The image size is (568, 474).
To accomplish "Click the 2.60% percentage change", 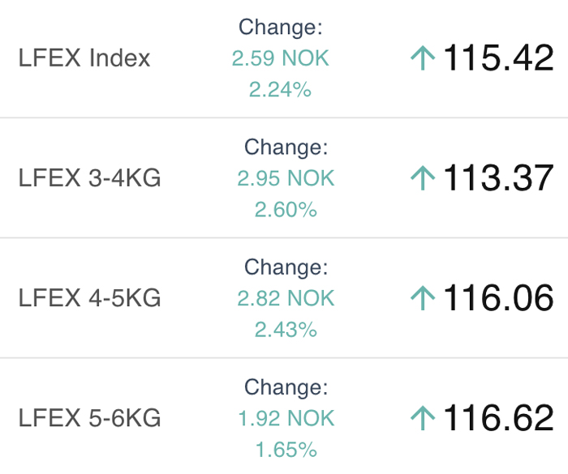I will pos(286,210).
